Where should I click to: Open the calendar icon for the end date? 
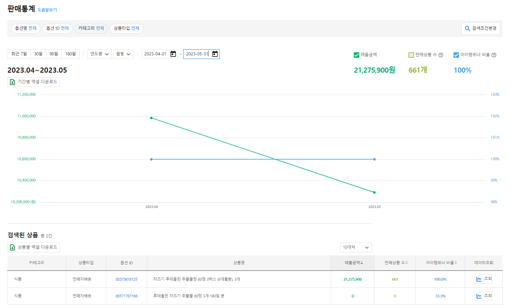(215, 54)
